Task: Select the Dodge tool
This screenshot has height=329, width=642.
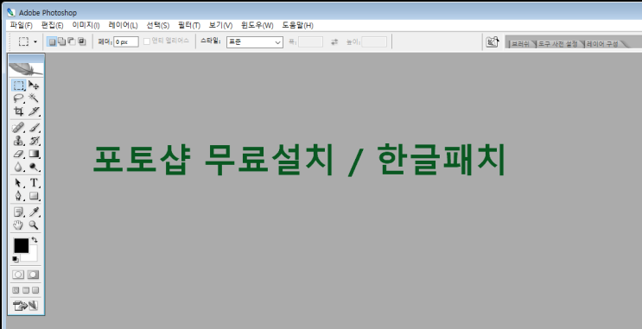Action: [x=34, y=167]
